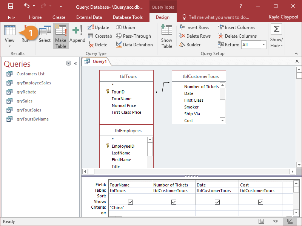Switch to the Home ribbon tab
Viewport: 302px width, 226px height.
(x=35, y=17)
